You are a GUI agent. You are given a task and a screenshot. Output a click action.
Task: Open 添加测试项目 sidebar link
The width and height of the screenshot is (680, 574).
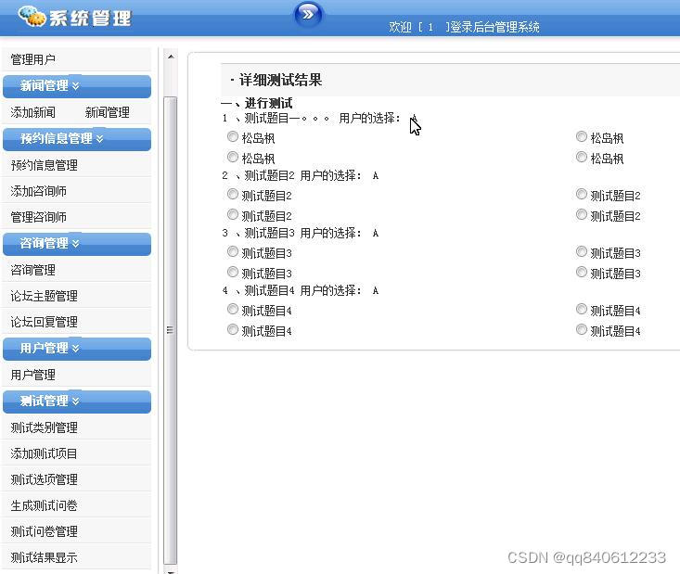45,453
